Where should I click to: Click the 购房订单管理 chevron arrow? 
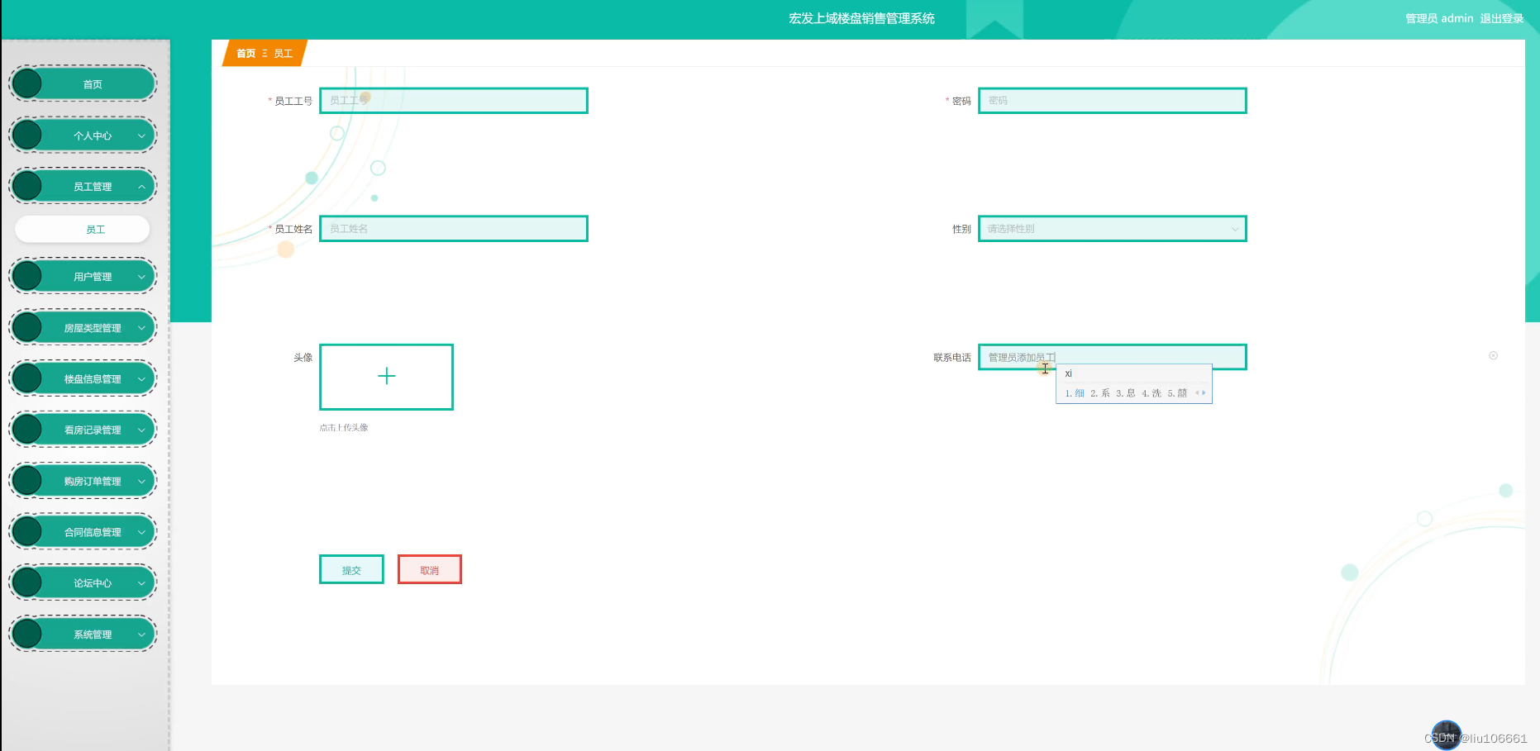[141, 482]
